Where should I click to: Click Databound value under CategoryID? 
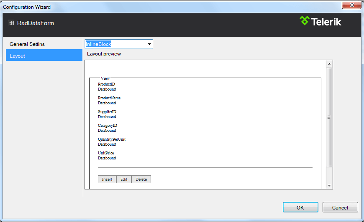pyautogui.click(x=107, y=130)
